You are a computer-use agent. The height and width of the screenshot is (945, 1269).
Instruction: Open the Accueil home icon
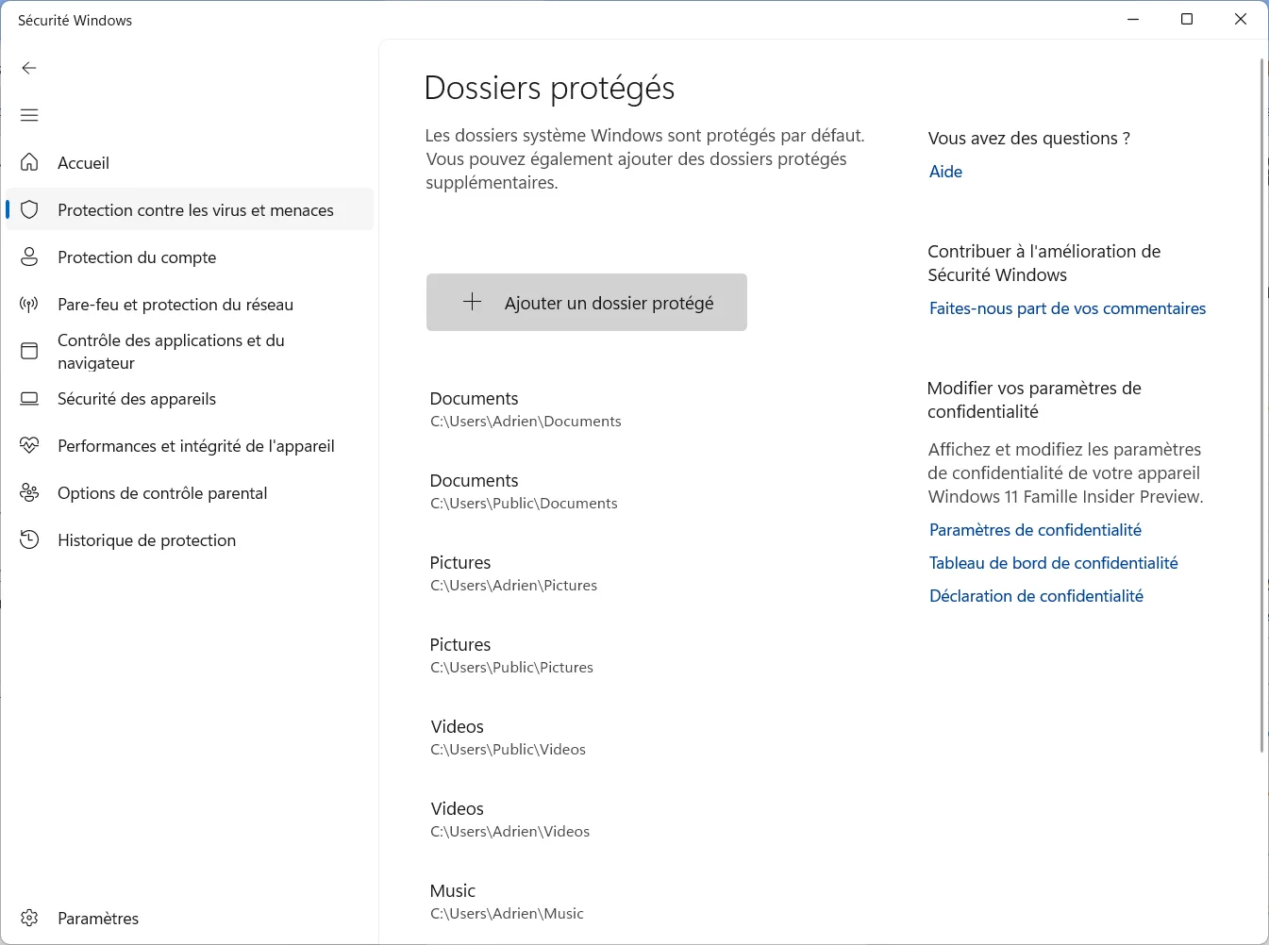tap(29, 162)
